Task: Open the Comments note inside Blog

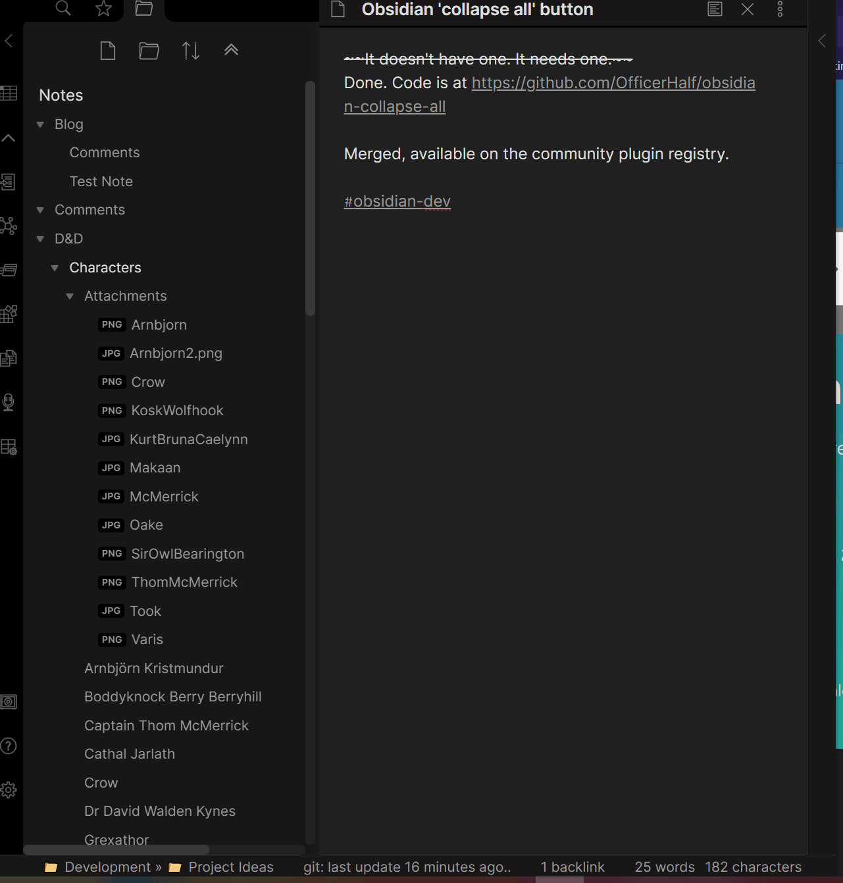Action: tap(105, 153)
